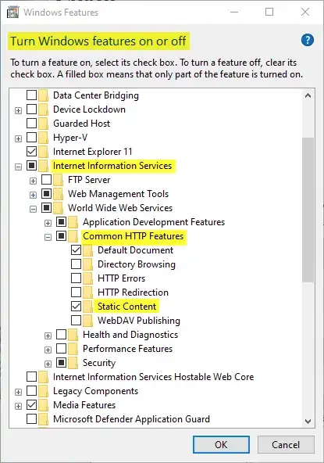Click OK to apply feature changes
Image resolution: width=324 pixels, height=463 pixels.
tap(221, 445)
